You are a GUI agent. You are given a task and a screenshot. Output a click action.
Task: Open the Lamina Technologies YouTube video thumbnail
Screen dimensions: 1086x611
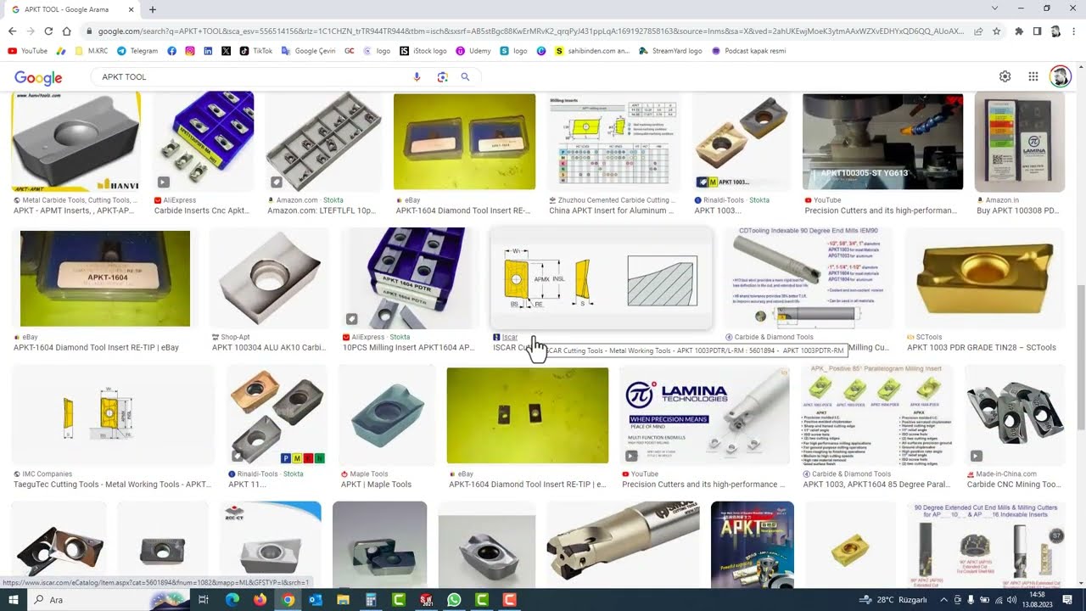704,416
